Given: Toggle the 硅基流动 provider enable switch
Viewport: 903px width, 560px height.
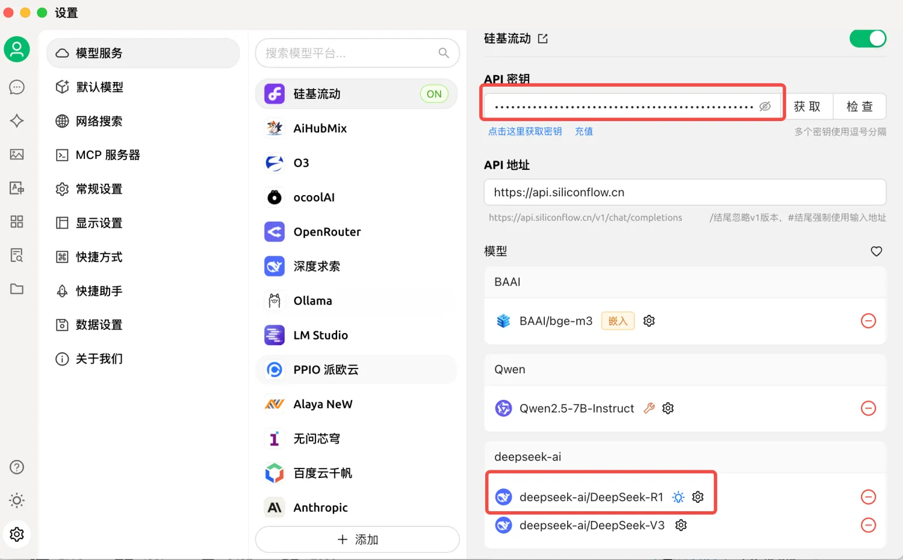Looking at the screenshot, I should point(867,39).
